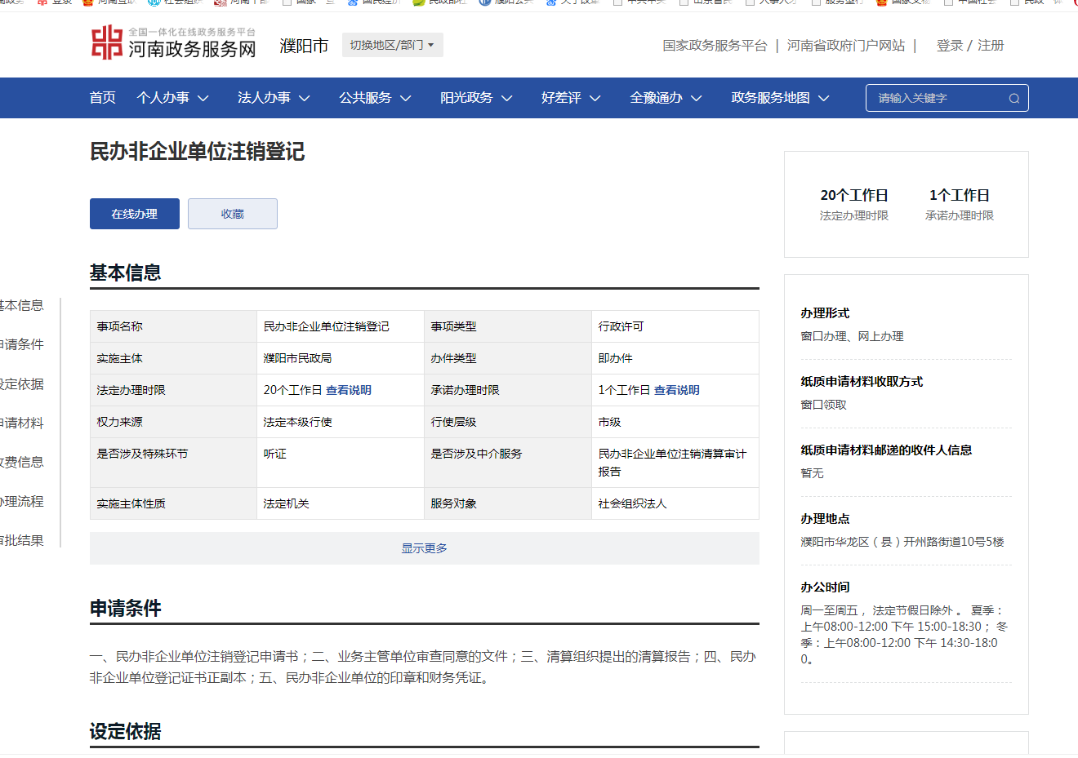Viewport: 1078px width, 758px height.
Task: Click the 收藏 button
Action: coord(233,214)
